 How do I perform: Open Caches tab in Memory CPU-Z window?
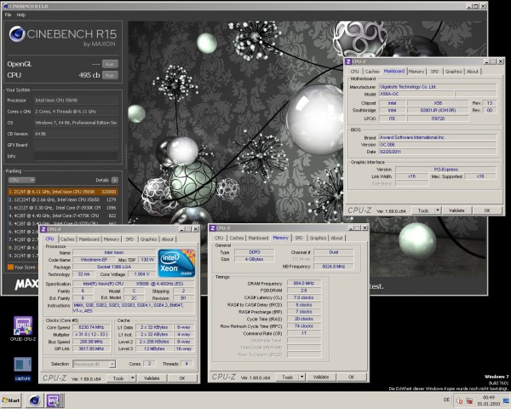coord(236,238)
